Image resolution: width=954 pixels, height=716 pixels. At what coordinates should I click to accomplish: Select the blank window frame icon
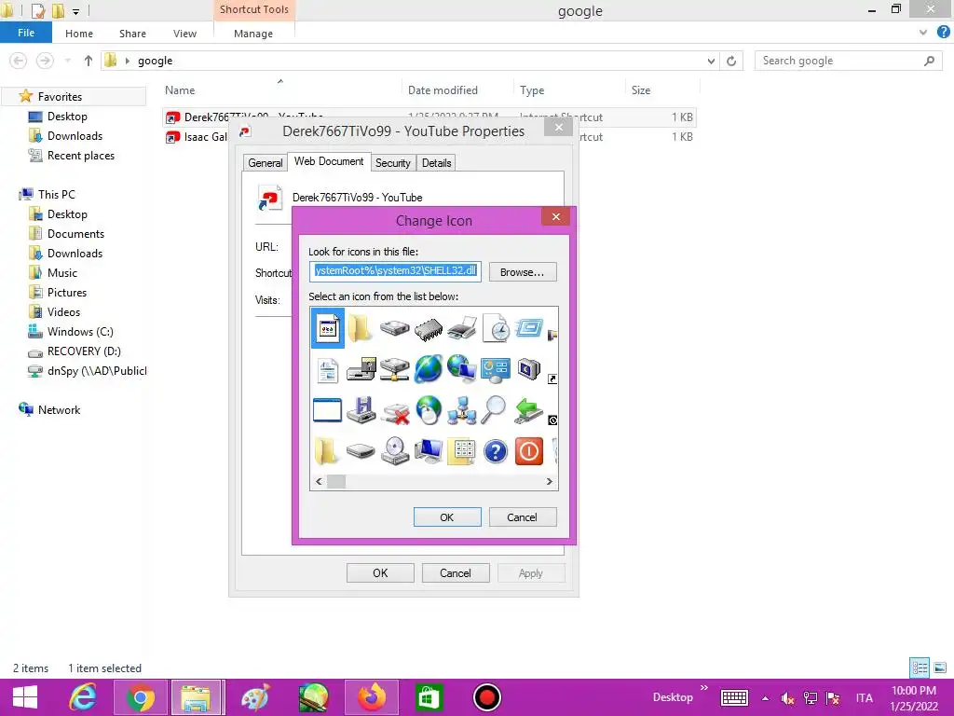(x=327, y=410)
